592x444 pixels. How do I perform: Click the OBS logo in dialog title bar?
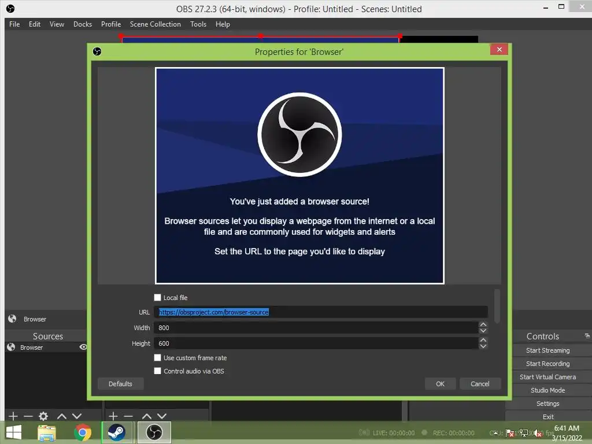tap(97, 51)
